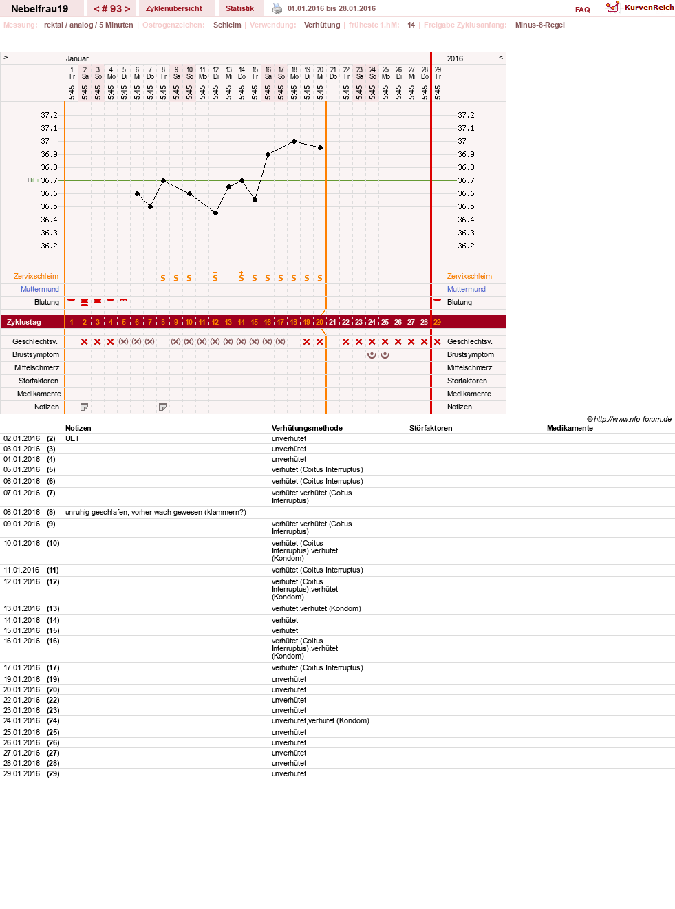Click the printer icon beside the date range

tap(277, 8)
